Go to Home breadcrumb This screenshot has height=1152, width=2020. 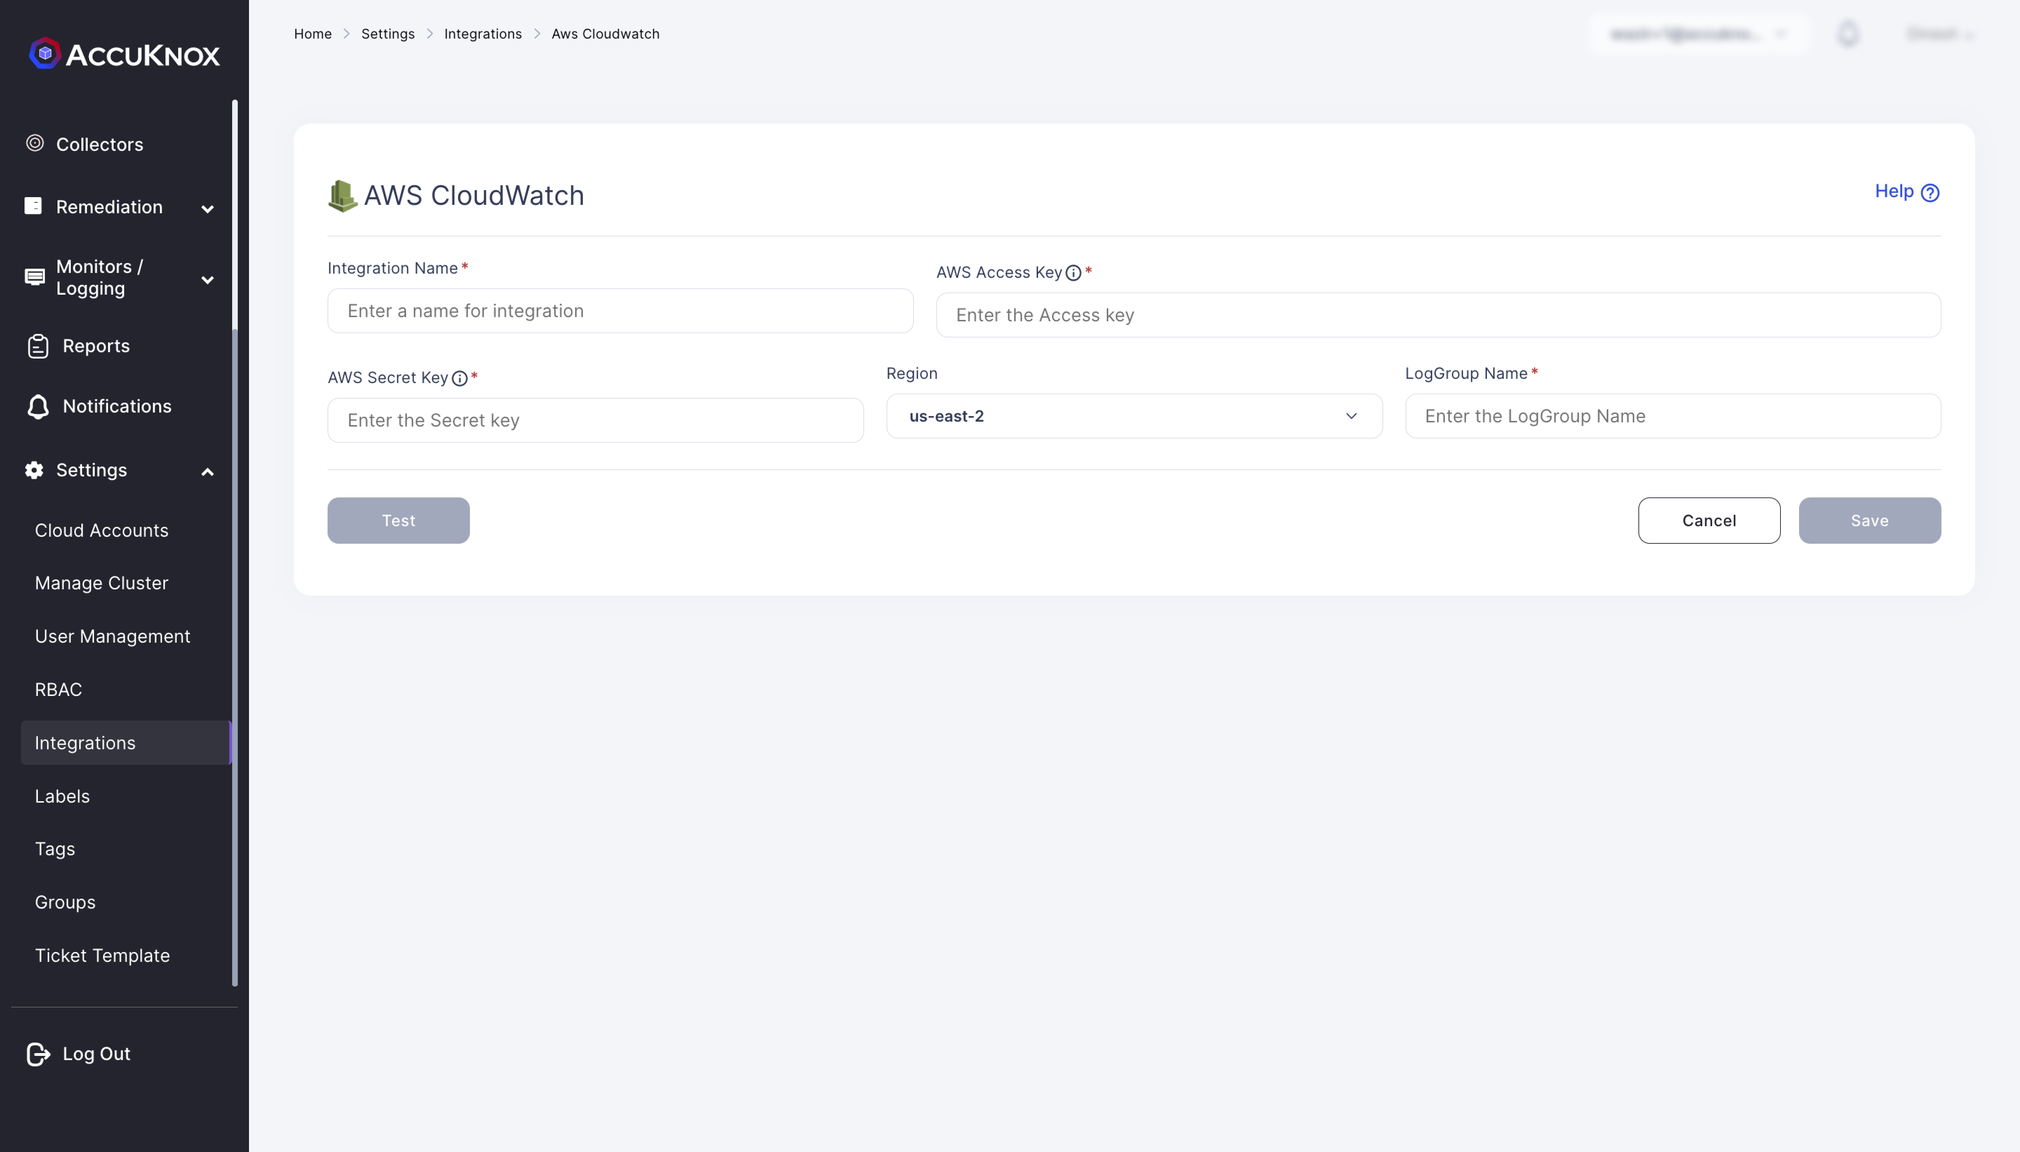312,34
